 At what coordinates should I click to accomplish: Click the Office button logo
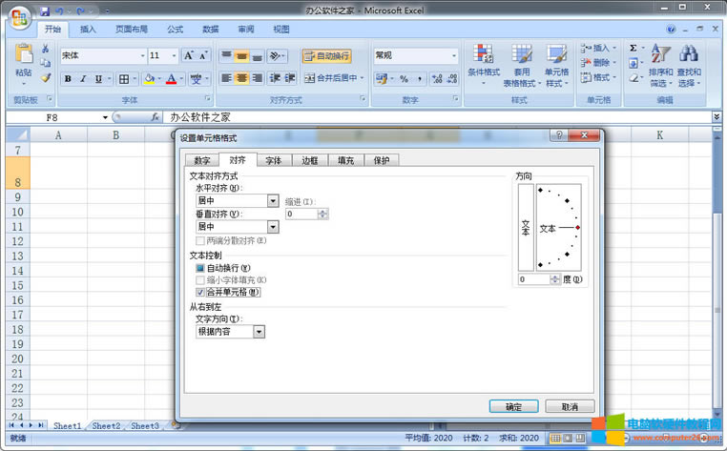click(x=19, y=17)
